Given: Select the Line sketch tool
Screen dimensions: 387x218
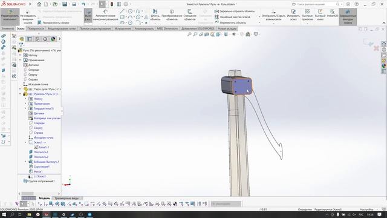Looking at the screenshot, I should 122,12.
